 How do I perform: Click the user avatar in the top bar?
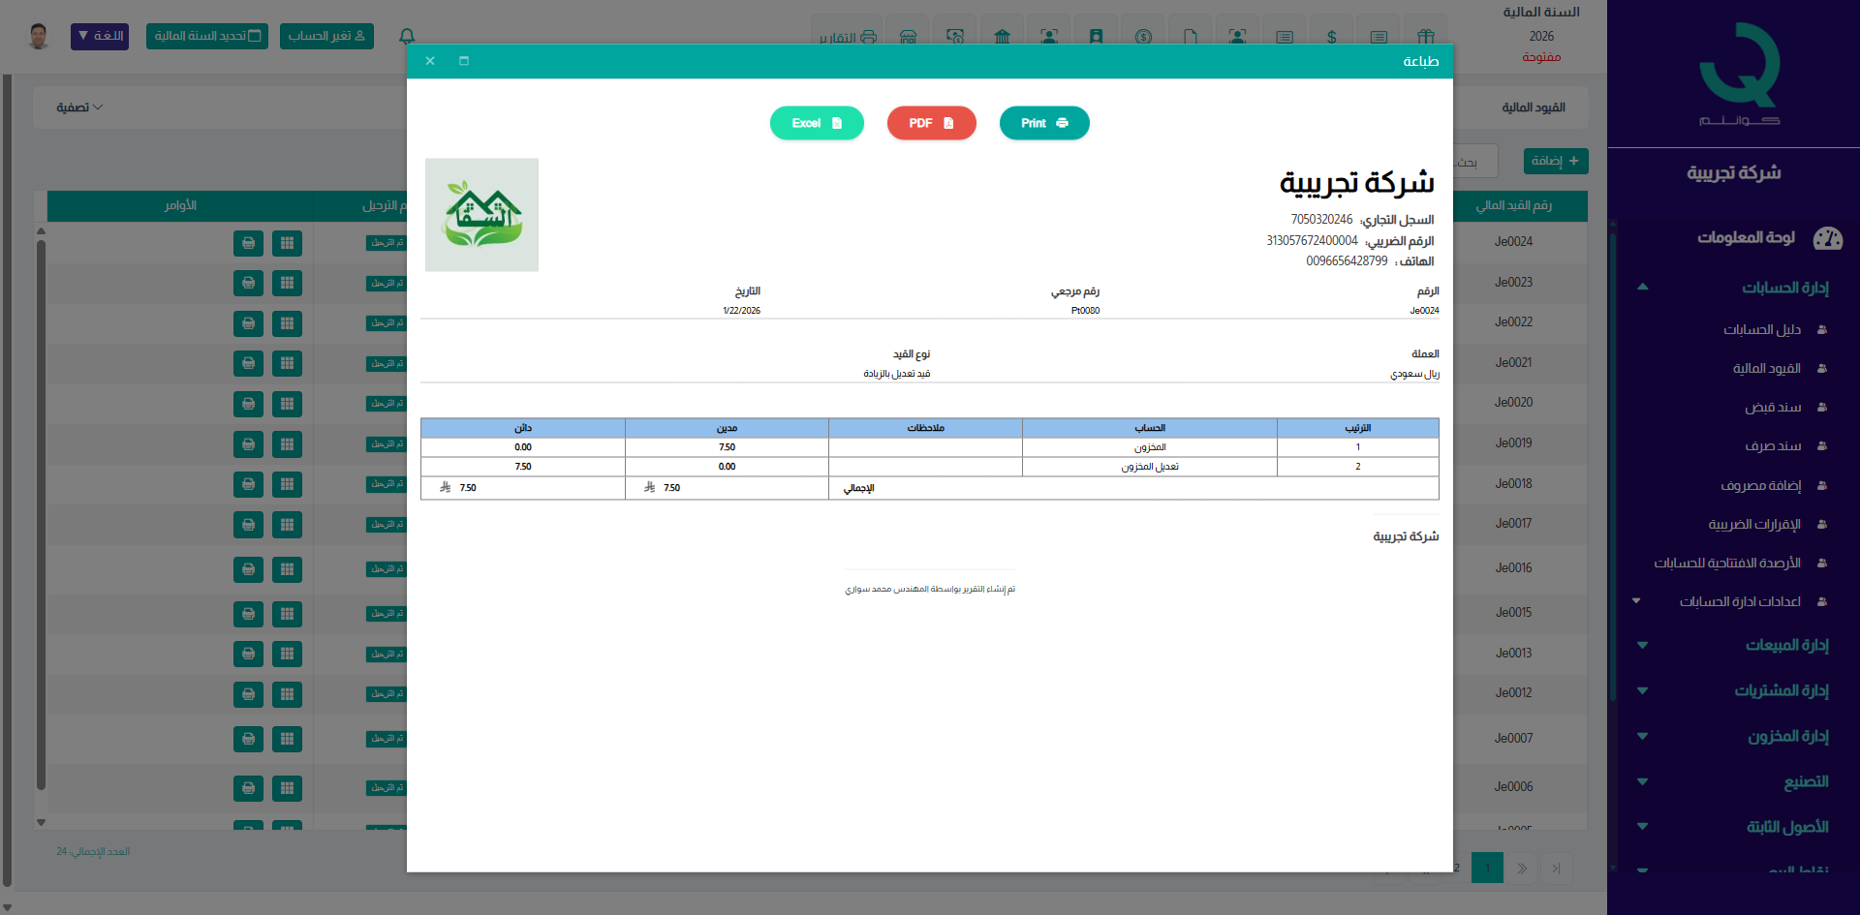[39, 35]
